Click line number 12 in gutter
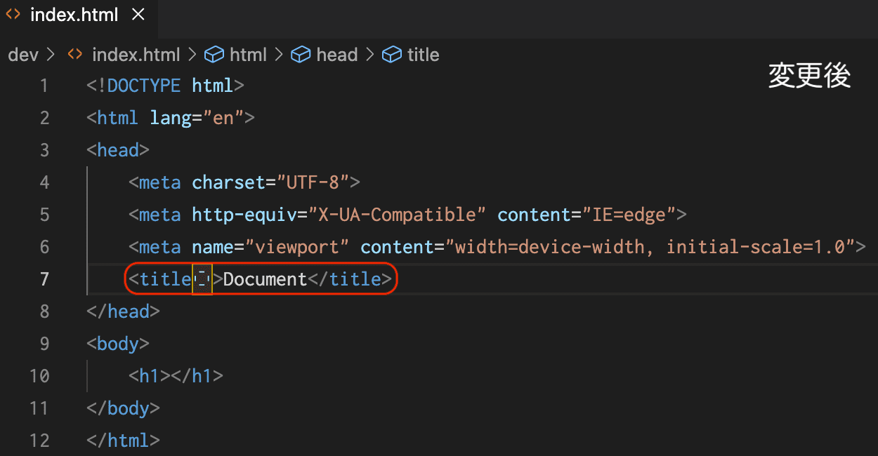The height and width of the screenshot is (456, 878). click(39, 441)
